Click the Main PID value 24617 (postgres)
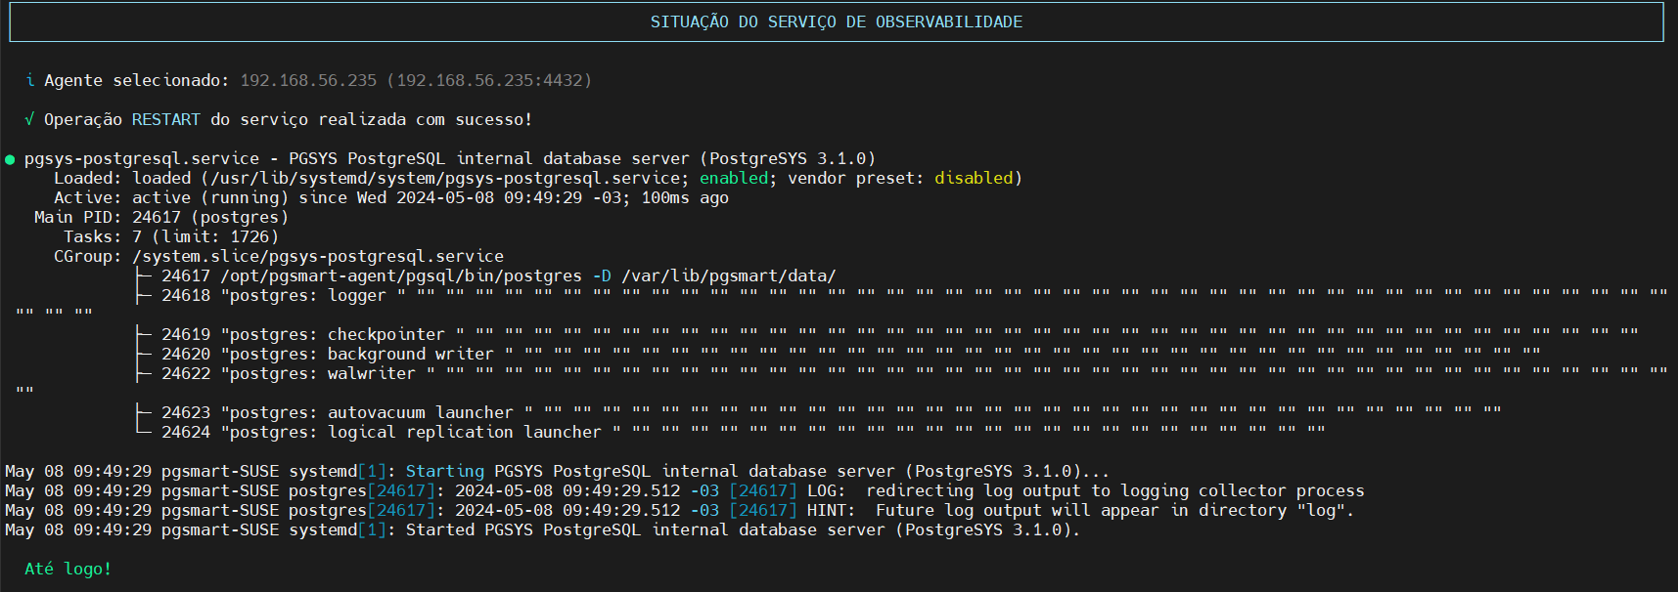 [x=210, y=217]
